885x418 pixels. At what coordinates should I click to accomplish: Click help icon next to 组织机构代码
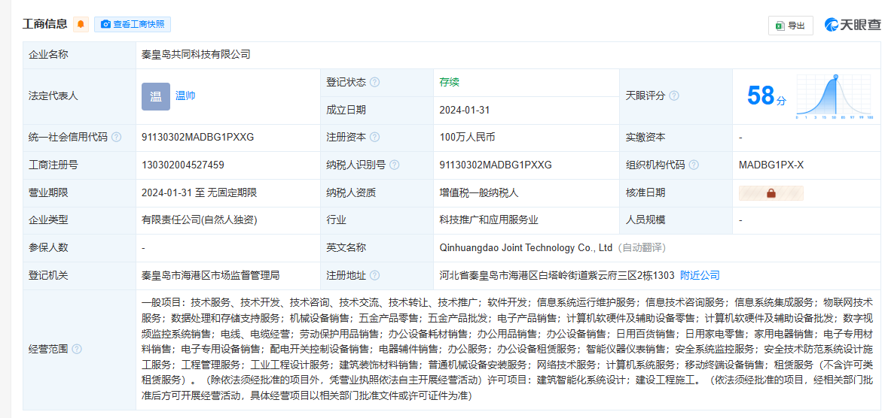(694, 165)
